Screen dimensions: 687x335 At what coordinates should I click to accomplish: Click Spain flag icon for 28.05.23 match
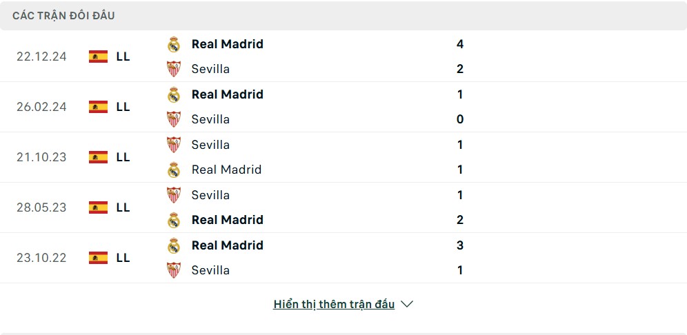pyautogui.click(x=98, y=207)
